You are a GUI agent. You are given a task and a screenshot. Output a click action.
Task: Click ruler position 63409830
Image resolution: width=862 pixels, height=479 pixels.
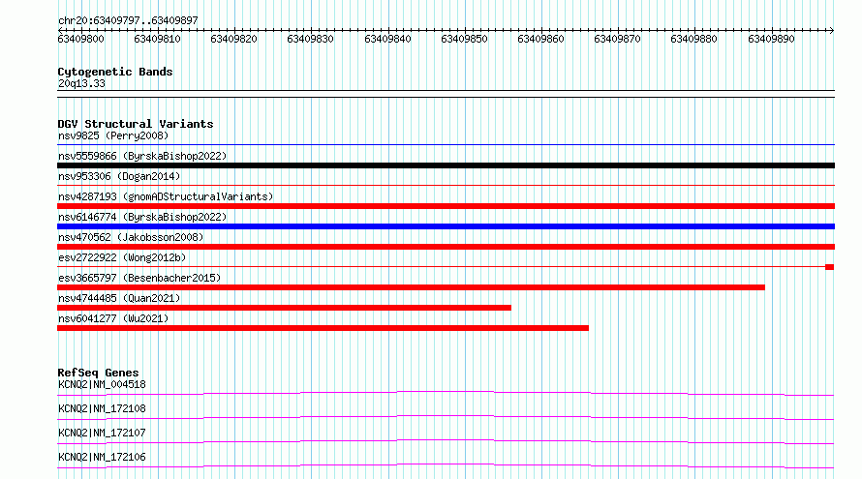310,39
